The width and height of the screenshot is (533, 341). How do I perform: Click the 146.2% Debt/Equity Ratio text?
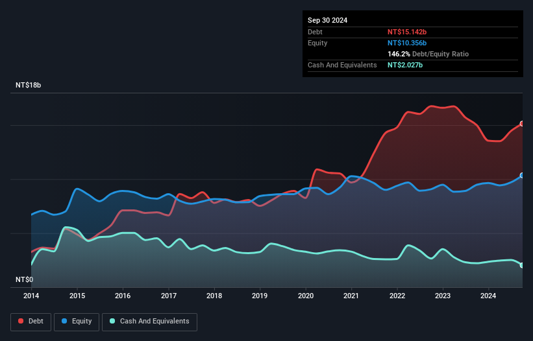click(x=428, y=54)
